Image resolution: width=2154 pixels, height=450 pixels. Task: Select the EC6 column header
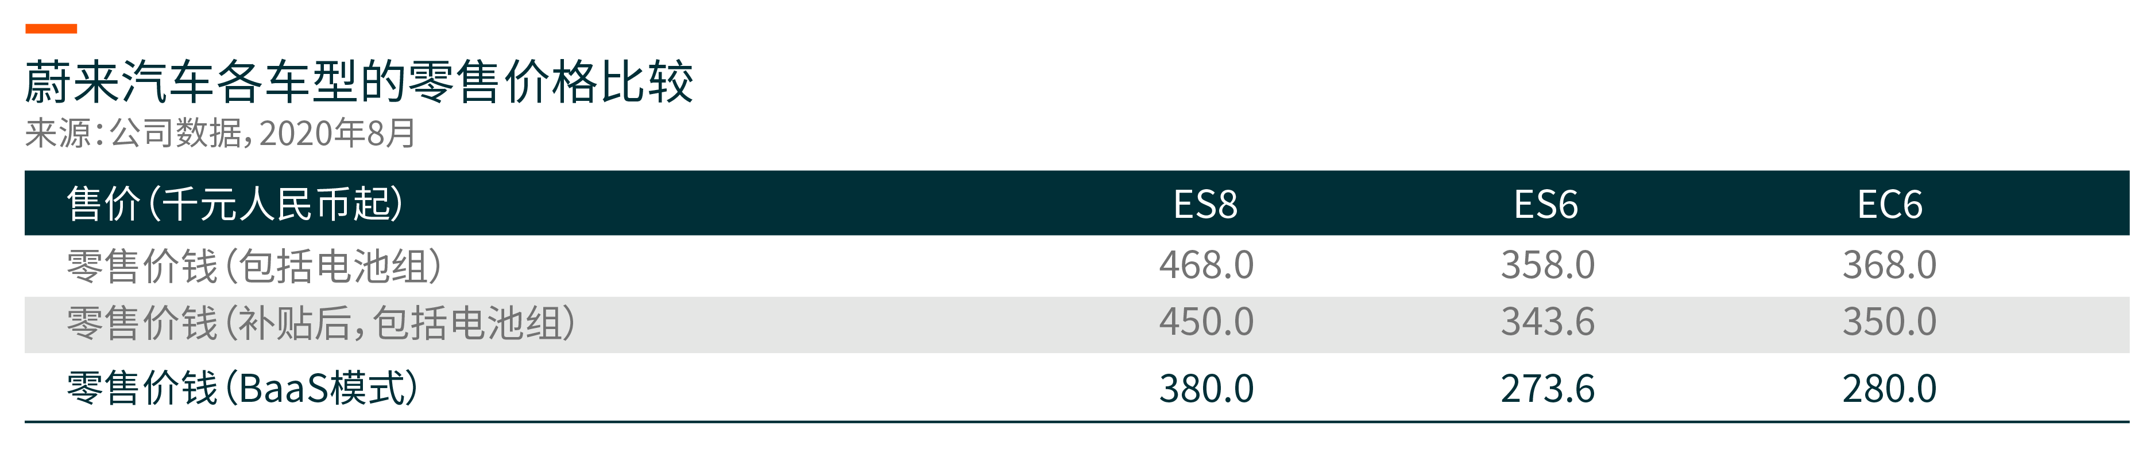1890,205
